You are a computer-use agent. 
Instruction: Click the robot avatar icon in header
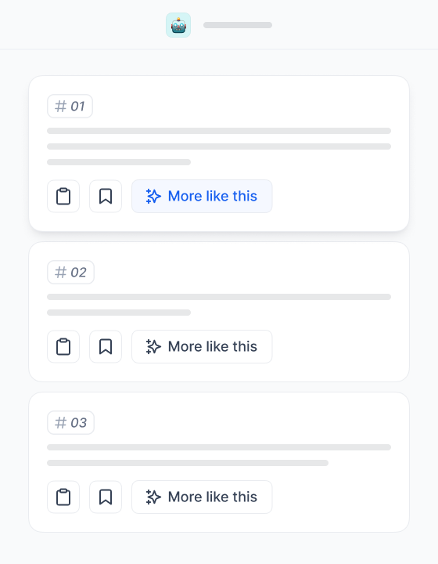click(178, 25)
